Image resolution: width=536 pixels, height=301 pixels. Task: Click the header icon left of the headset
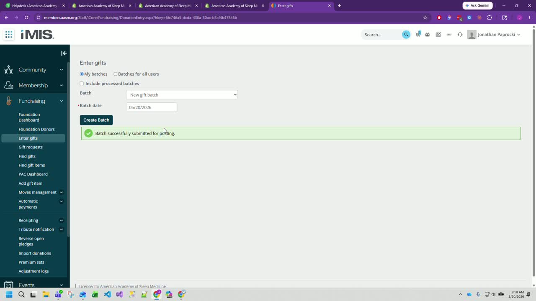tap(449, 35)
